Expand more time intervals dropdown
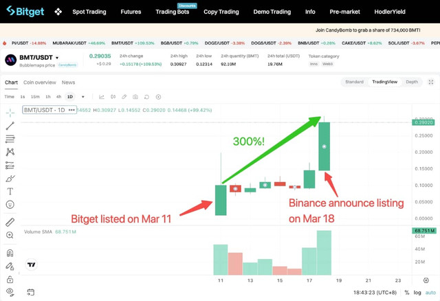The height and width of the screenshot is (301, 440). pyautogui.click(x=82, y=97)
